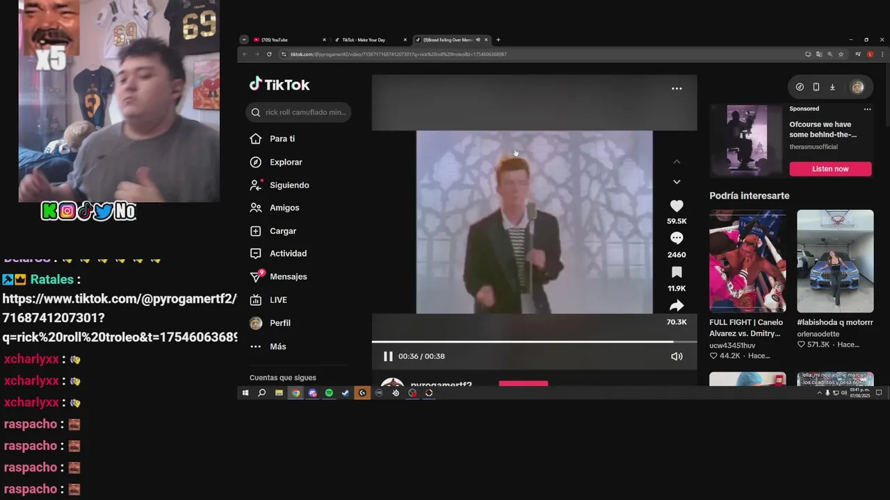The image size is (890, 500).
Task: Open sponsored ad three-dot menu
Action: click(x=867, y=109)
